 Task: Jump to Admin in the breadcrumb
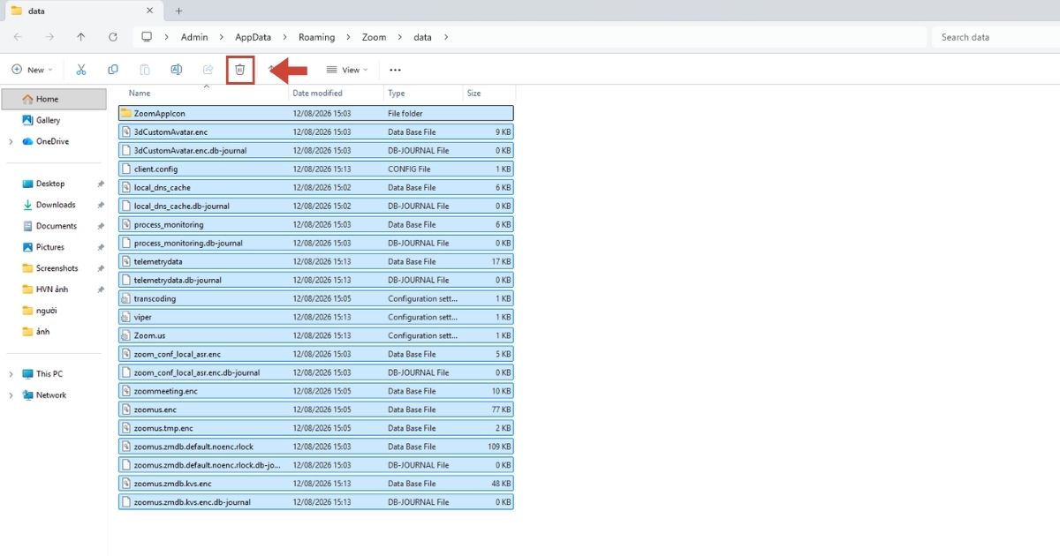[x=194, y=37]
